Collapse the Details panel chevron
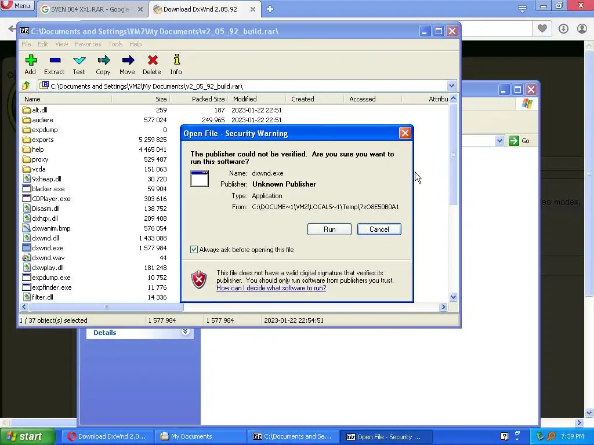 click(x=185, y=332)
